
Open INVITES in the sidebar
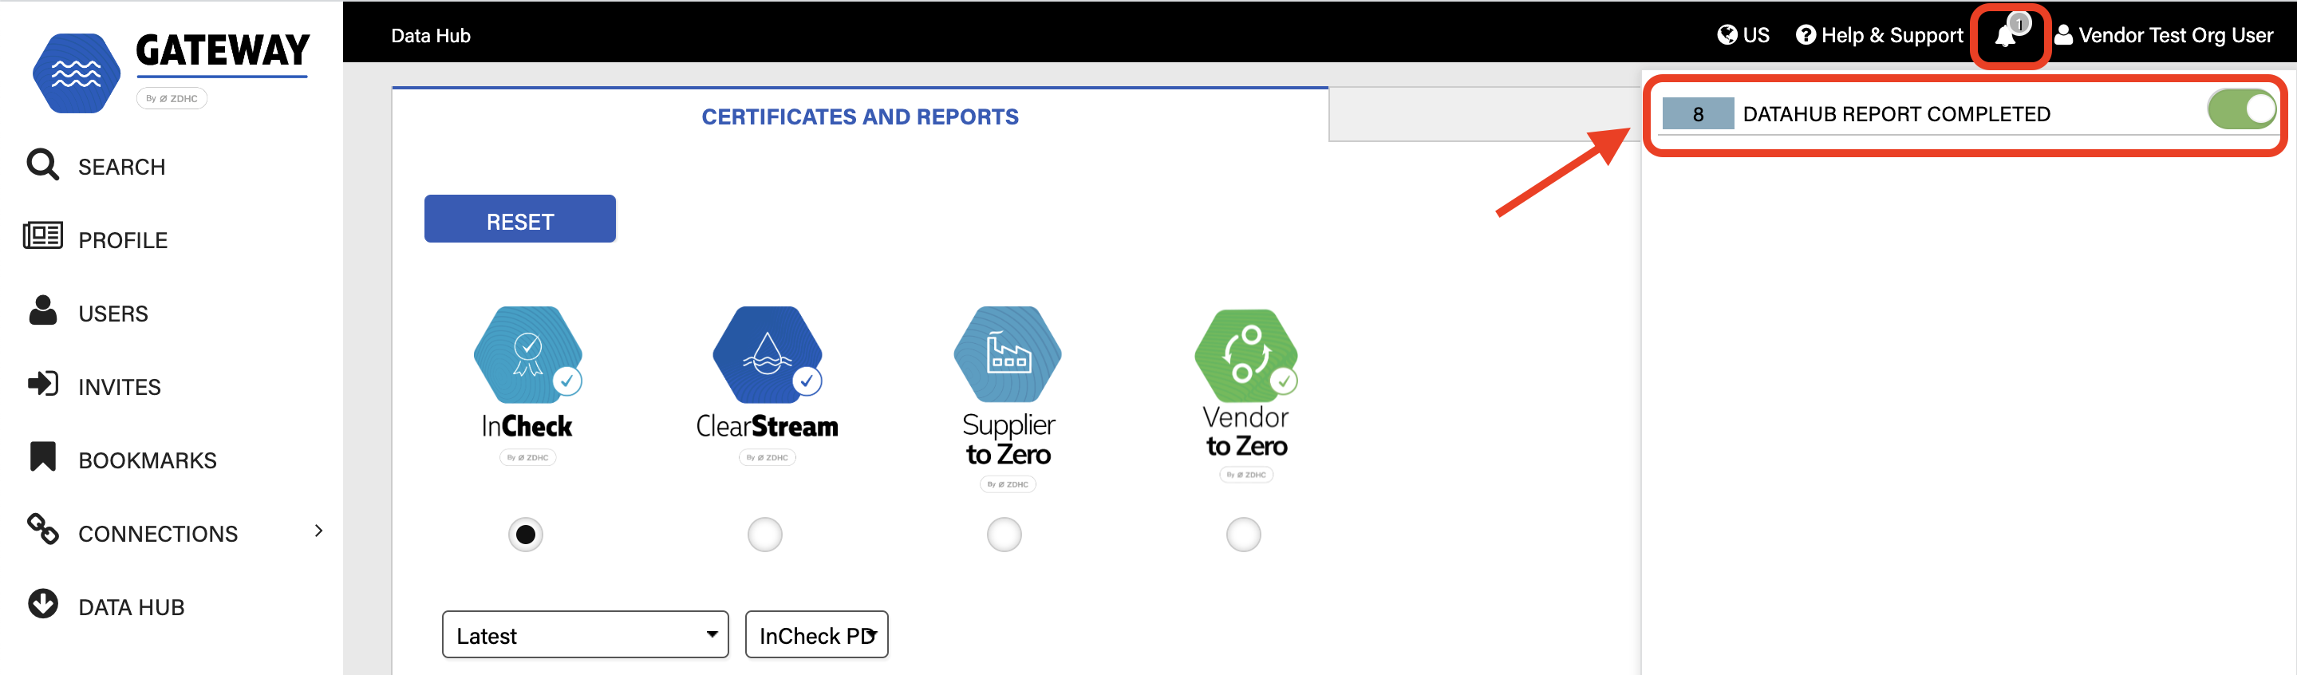point(120,387)
